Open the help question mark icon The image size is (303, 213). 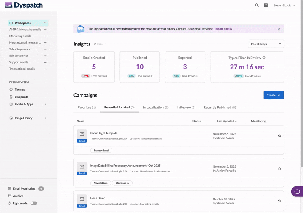(x=266, y=5)
